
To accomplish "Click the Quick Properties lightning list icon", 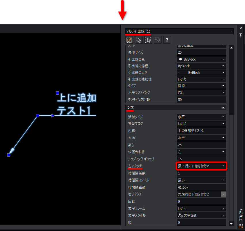I will pyautogui.click(x=157, y=40).
